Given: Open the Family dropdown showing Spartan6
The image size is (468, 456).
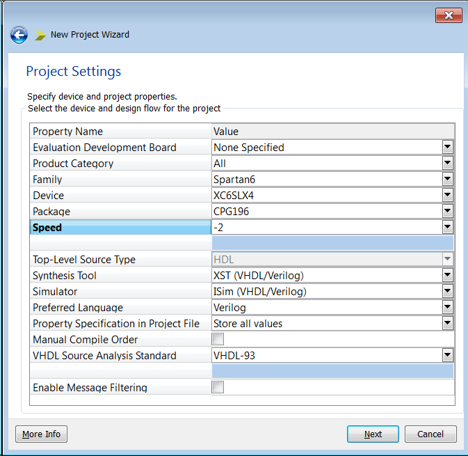Looking at the screenshot, I should tap(447, 180).
